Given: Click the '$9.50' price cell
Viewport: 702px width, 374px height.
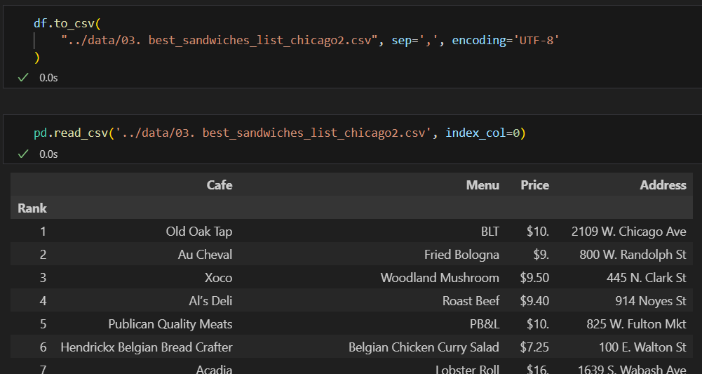Looking at the screenshot, I should 534,278.
